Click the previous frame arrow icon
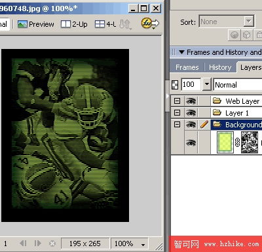The image size is (262, 252). click(23, 243)
